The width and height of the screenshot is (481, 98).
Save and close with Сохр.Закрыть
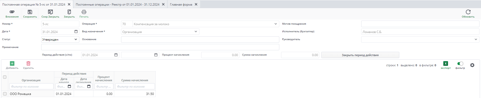[x=50, y=12]
